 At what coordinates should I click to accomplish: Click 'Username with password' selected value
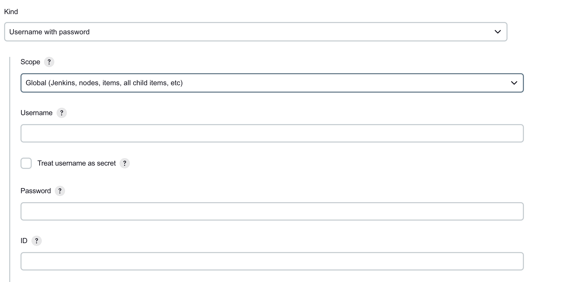point(49,32)
